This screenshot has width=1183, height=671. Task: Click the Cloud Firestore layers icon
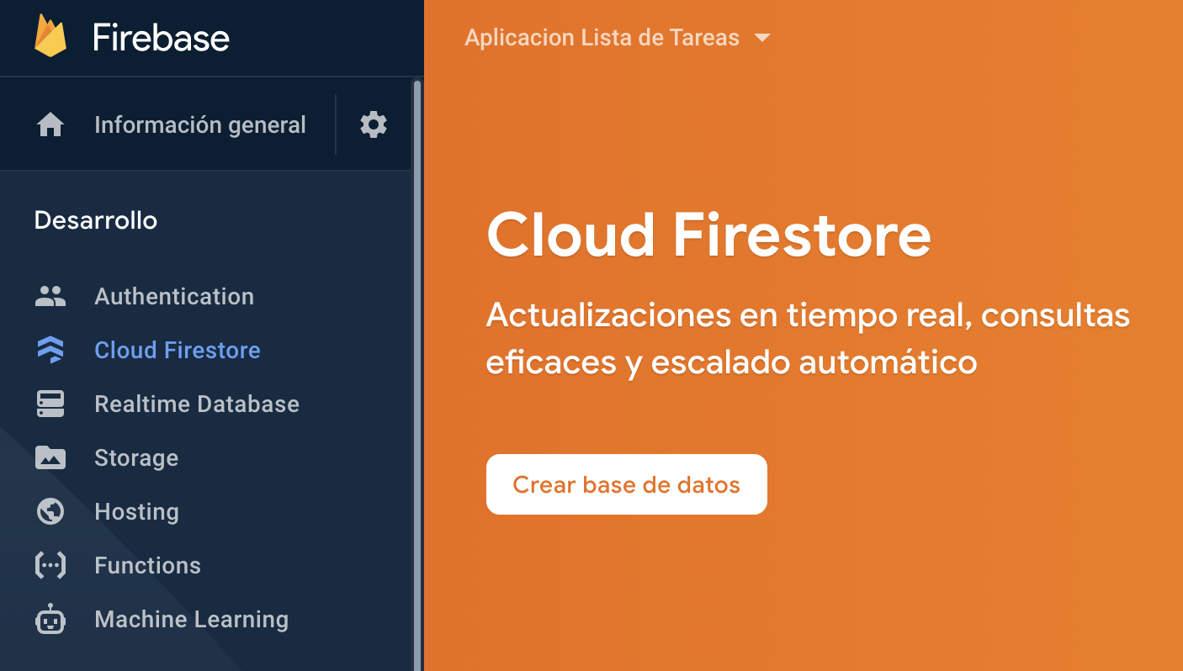tap(50, 350)
